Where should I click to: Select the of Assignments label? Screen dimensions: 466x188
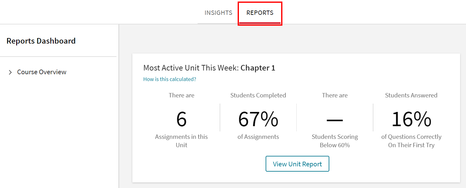[x=258, y=136]
